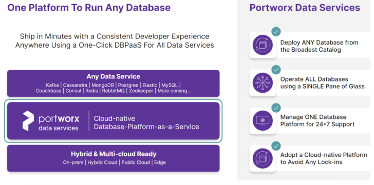Click 'to Avoid Any Lock-ins' text
374x185 pixels.
(x=311, y=162)
